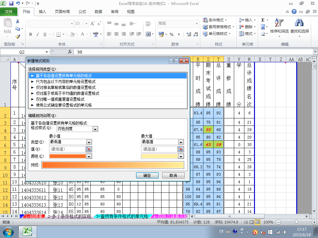
Task: Switch to the 数据 Data tab
Action: pyautogui.click(x=98, y=12)
